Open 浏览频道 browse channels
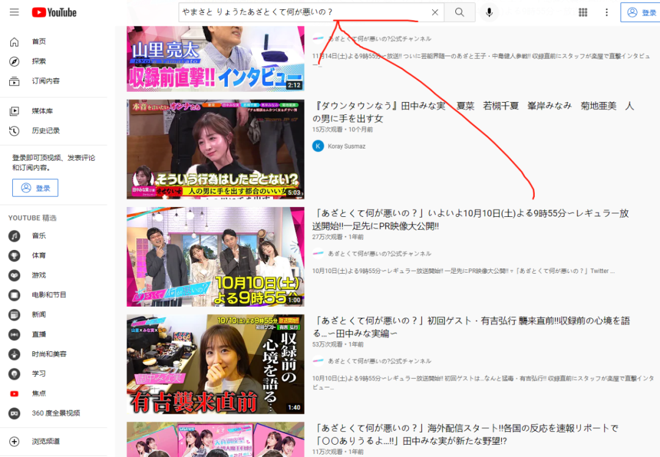Screen dimensions: 660x457 [x=45, y=441]
